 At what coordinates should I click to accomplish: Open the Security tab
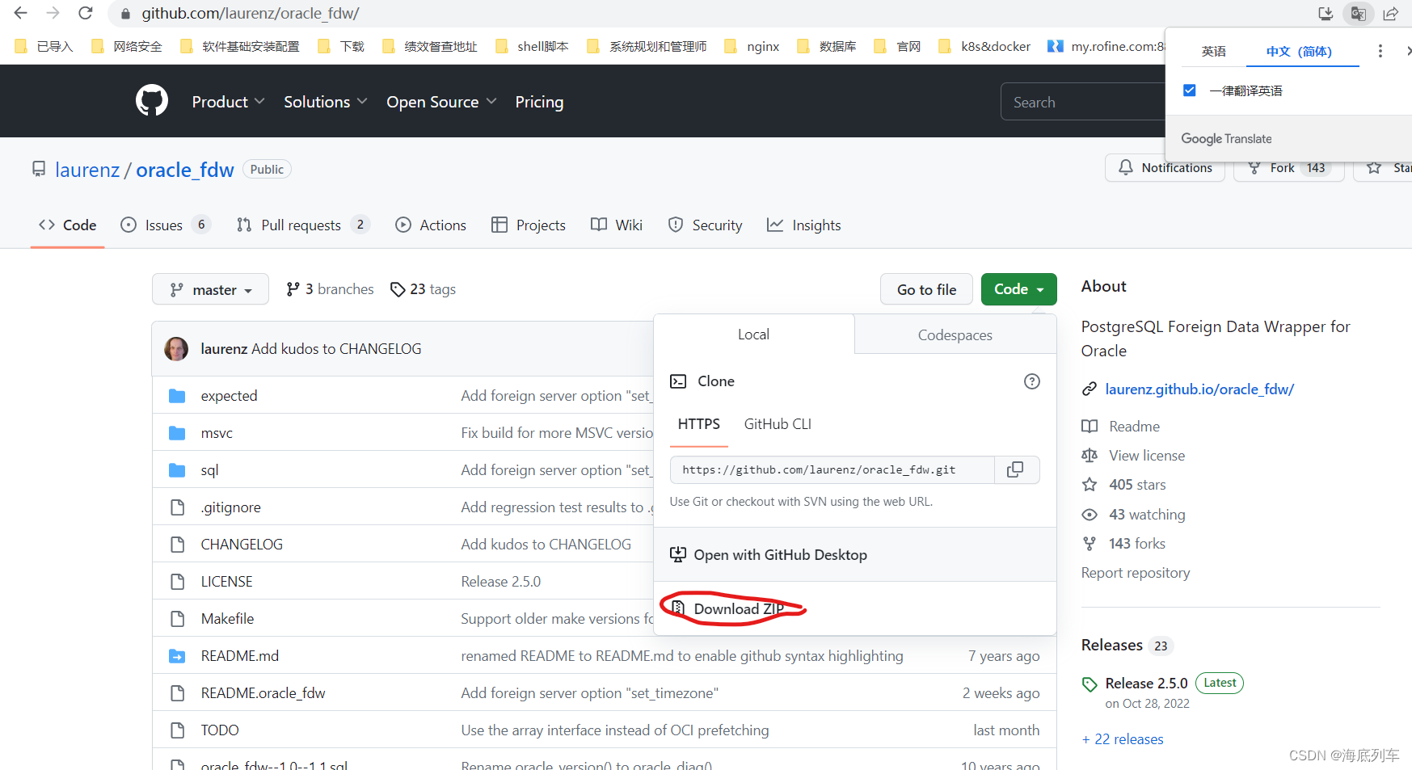705,225
